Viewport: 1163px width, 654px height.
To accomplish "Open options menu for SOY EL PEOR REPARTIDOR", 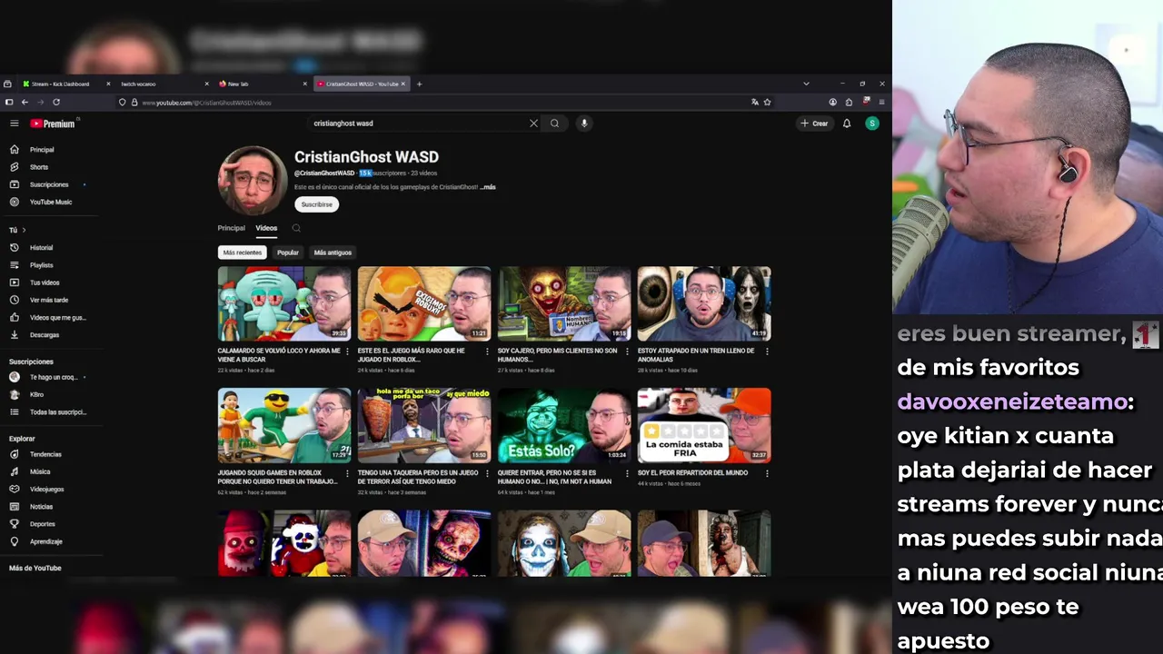I will coord(767,472).
